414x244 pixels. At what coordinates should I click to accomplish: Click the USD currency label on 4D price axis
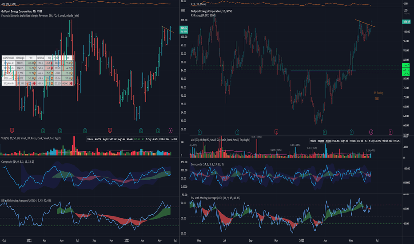(183, 11)
